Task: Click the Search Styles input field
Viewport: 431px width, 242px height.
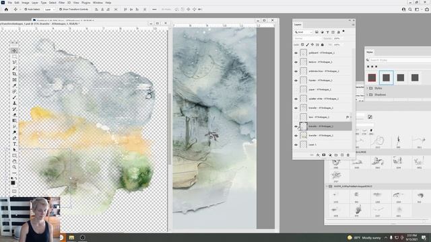Action: pos(400,60)
